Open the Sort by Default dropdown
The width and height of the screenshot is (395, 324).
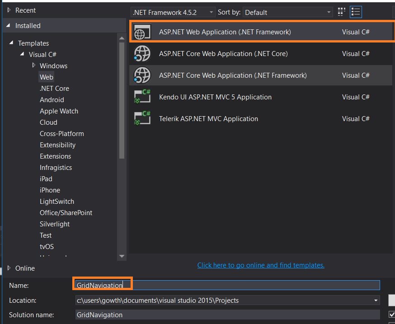[288, 12]
